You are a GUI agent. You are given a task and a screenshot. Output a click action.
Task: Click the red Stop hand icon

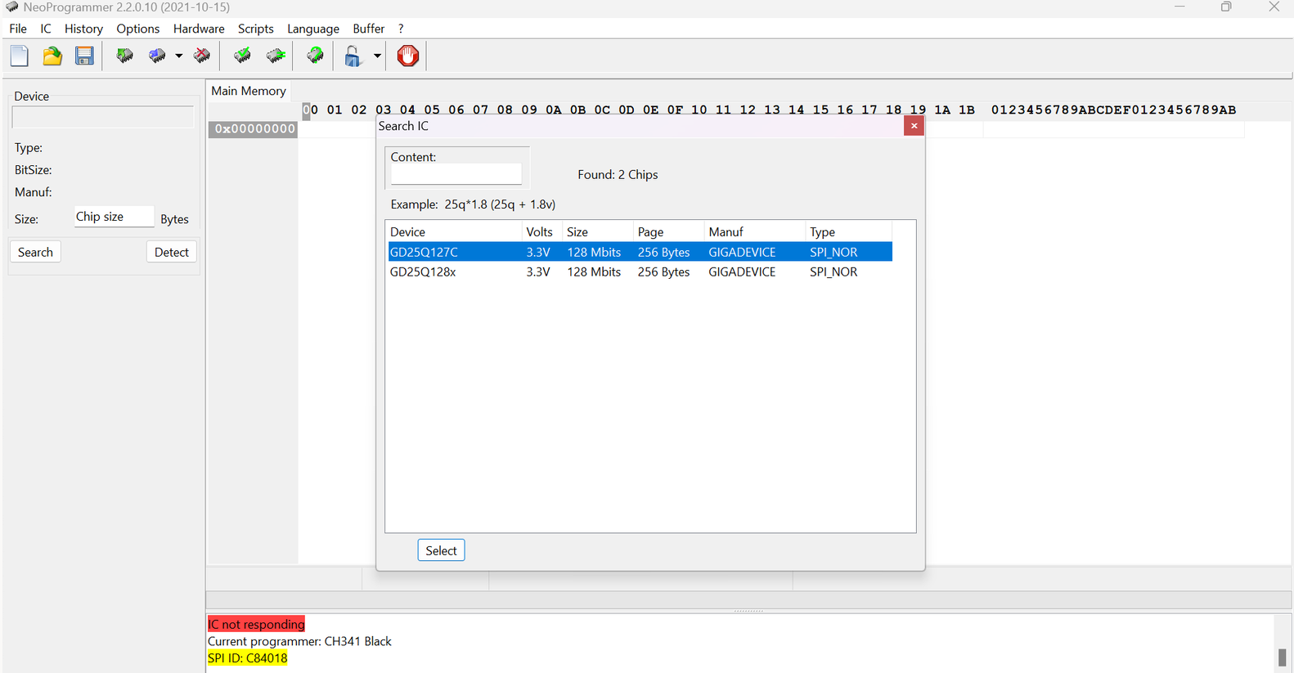coord(407,56)
